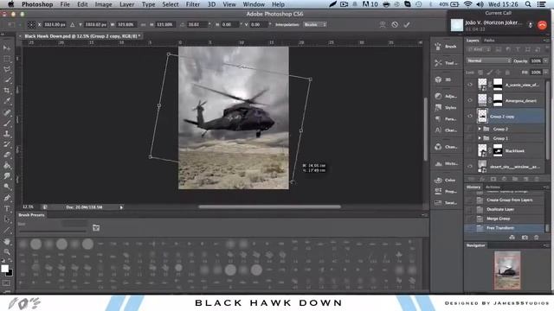The height and width of the screenshot is (311, 554).
Task: Open the Brush collapsed panel
Action: click(x=446, y=46)
